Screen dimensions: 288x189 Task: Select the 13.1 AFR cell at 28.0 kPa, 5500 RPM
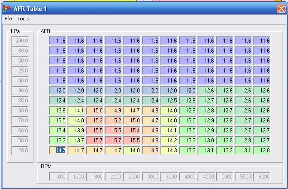click(243, 150)
